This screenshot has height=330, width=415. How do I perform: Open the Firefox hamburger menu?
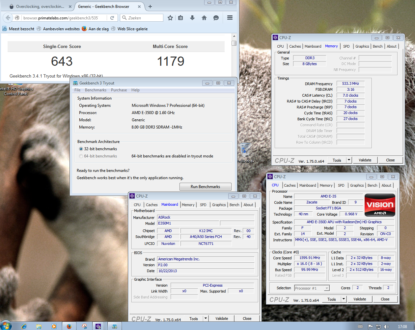click(x=230, y=18)
